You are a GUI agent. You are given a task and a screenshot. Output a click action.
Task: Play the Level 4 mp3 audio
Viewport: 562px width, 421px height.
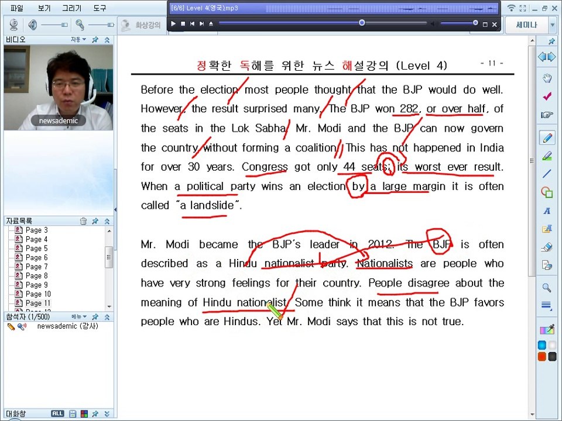click(173, 23)
